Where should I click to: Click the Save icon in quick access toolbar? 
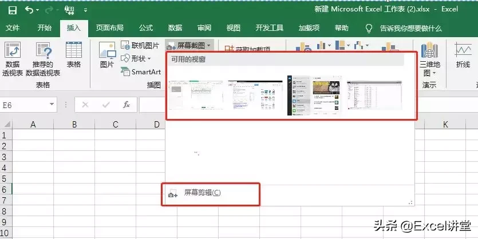[13, 10]
